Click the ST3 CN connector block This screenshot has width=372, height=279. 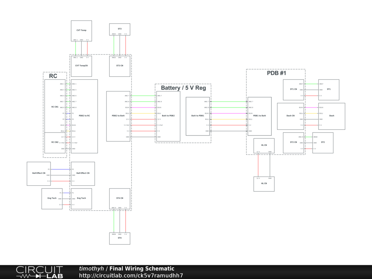tap(120, 66)
